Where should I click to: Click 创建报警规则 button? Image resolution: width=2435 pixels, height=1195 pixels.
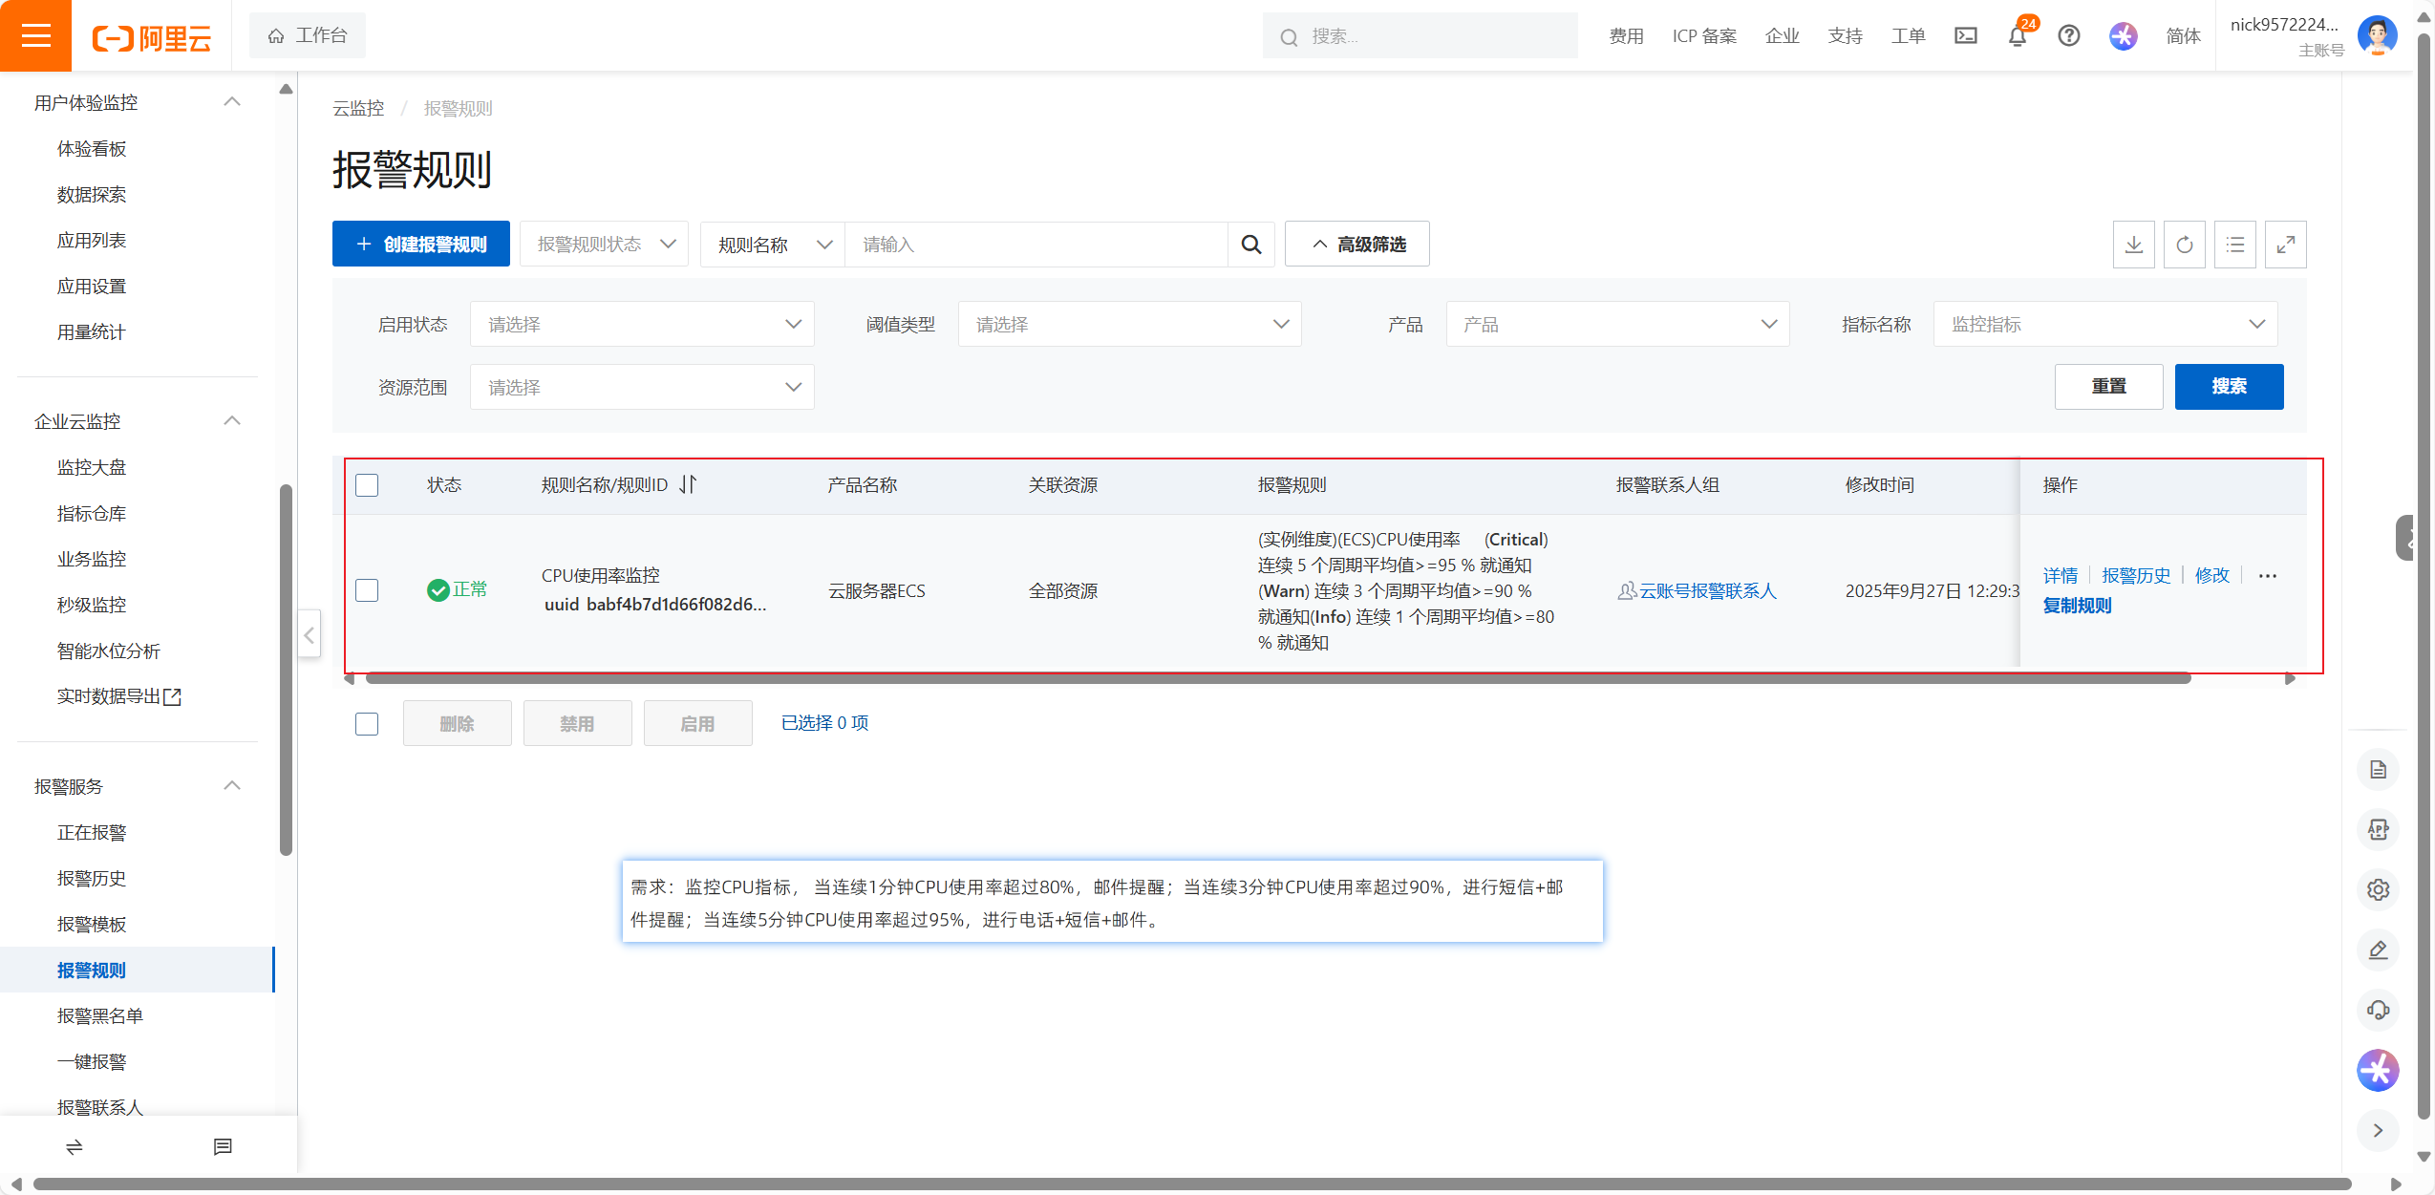(x=420, y=245)
